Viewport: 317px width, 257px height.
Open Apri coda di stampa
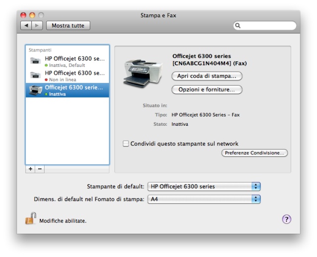207,76
